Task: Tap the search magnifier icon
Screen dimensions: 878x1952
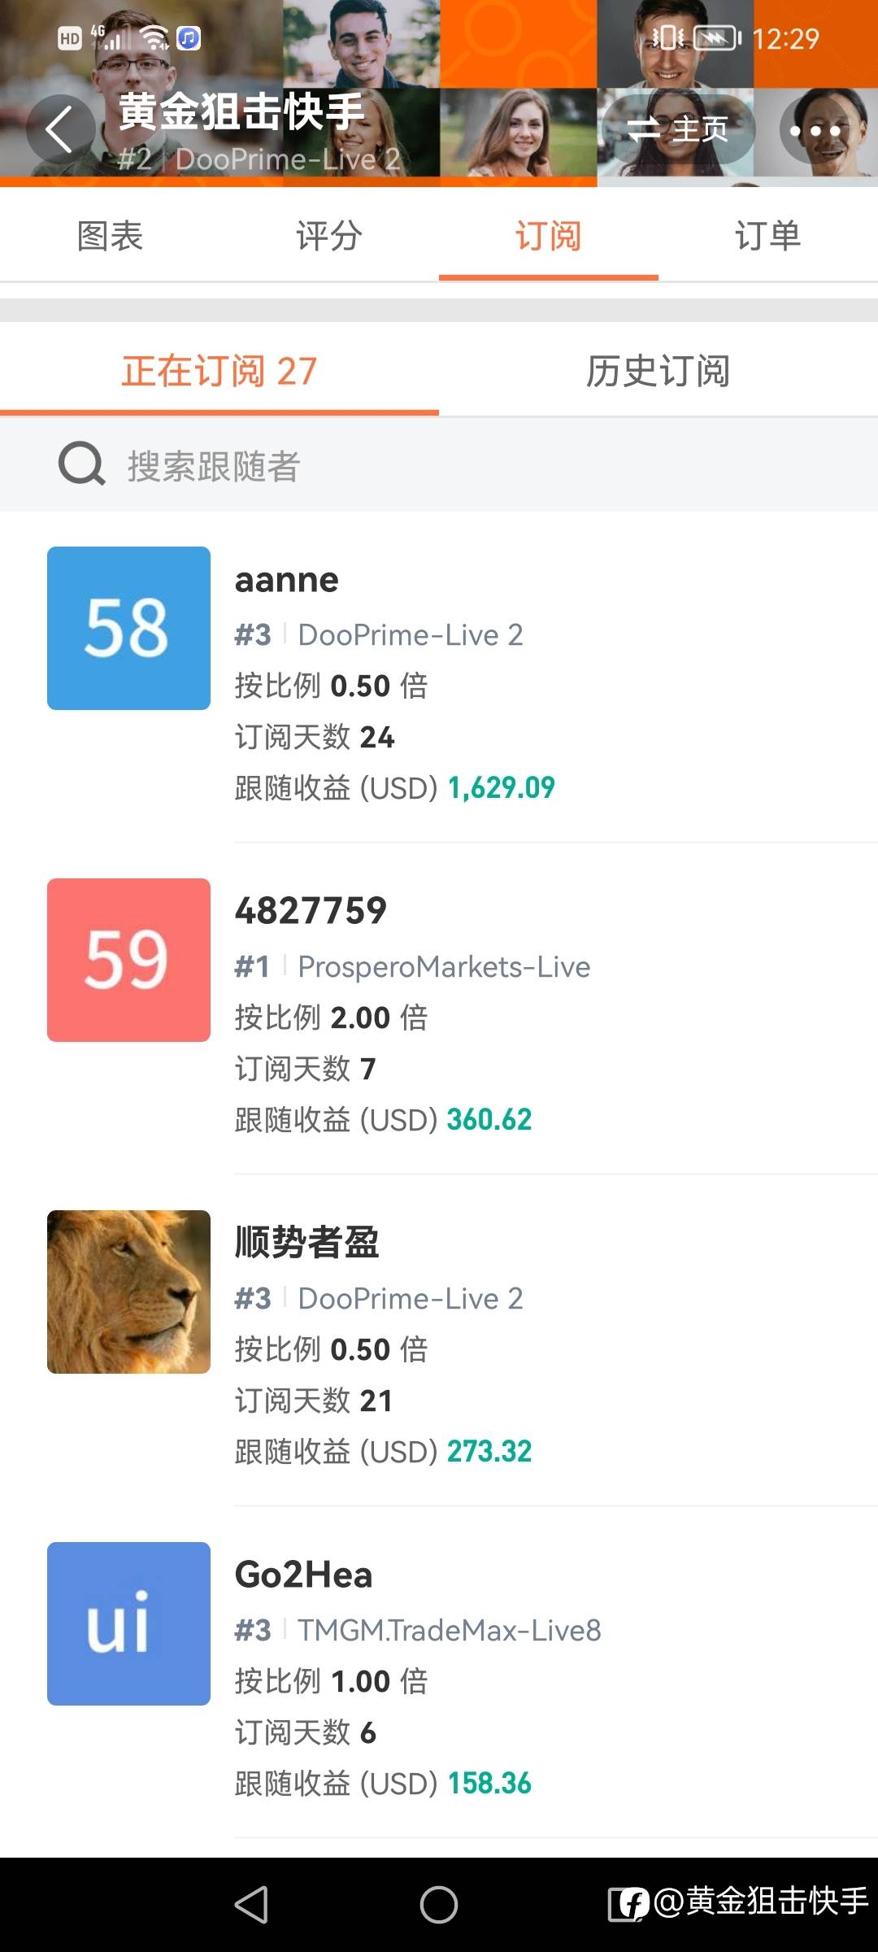Action: coord(81,465)
